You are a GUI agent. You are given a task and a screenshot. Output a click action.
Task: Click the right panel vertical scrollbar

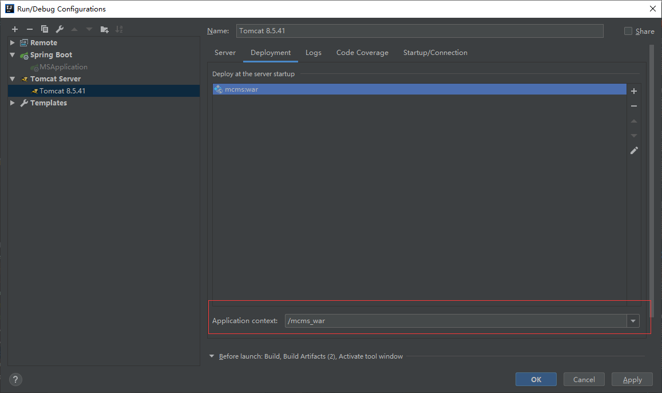(652, 181)
